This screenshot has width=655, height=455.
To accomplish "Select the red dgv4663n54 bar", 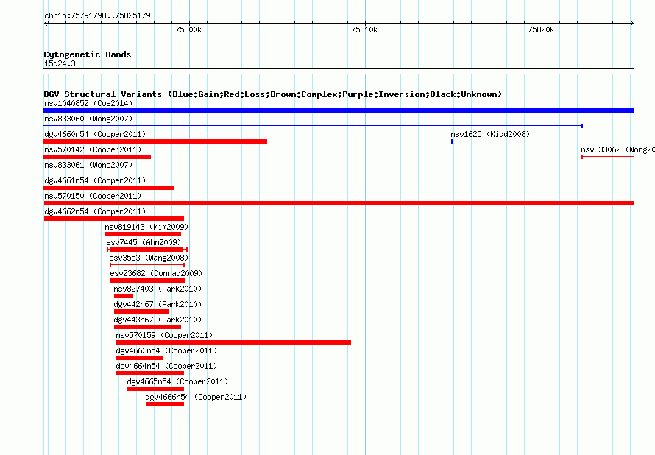I will [x=139, y=358].
